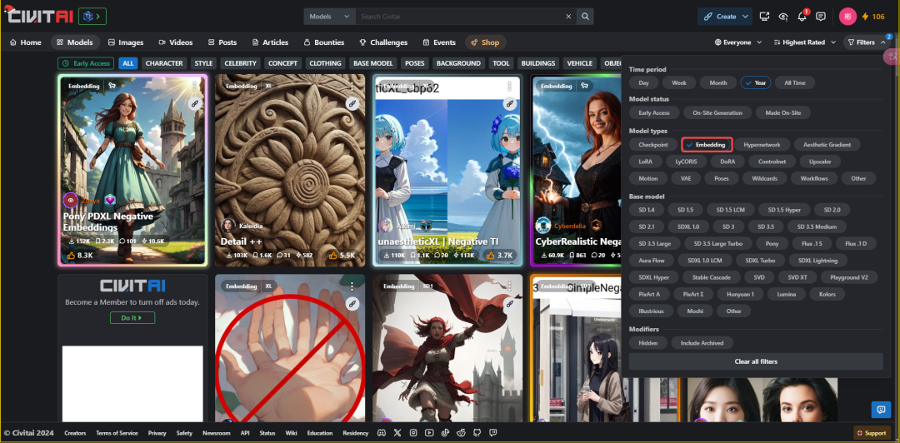
Task: Click the user avatar in header
Action: (x=847, y=16)
